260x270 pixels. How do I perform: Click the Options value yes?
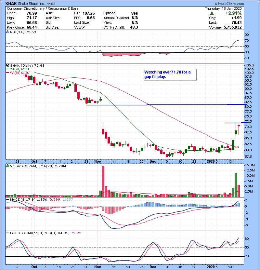click(135, 13)
